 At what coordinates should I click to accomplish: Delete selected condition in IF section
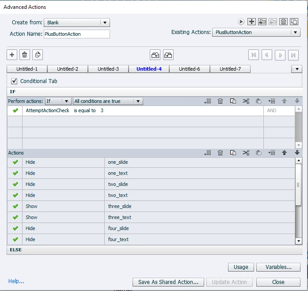220,101
